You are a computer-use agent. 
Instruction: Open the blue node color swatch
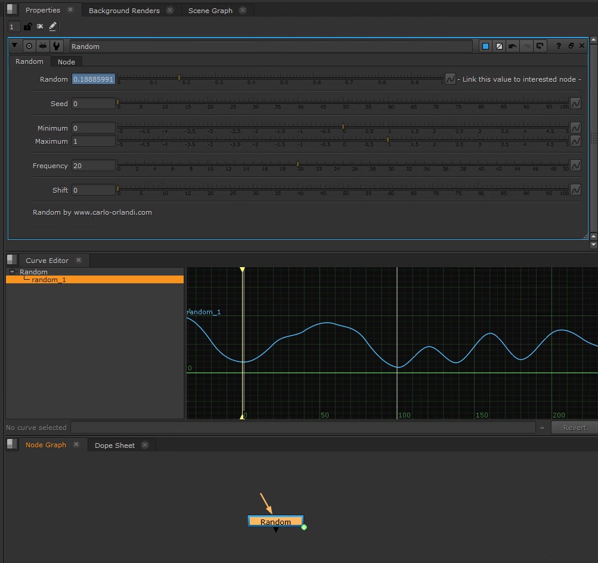click(485, 46)
